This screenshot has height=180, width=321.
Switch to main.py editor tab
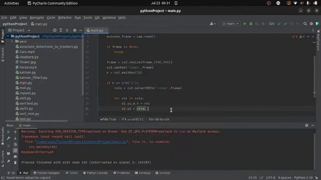tap(96, 30)
